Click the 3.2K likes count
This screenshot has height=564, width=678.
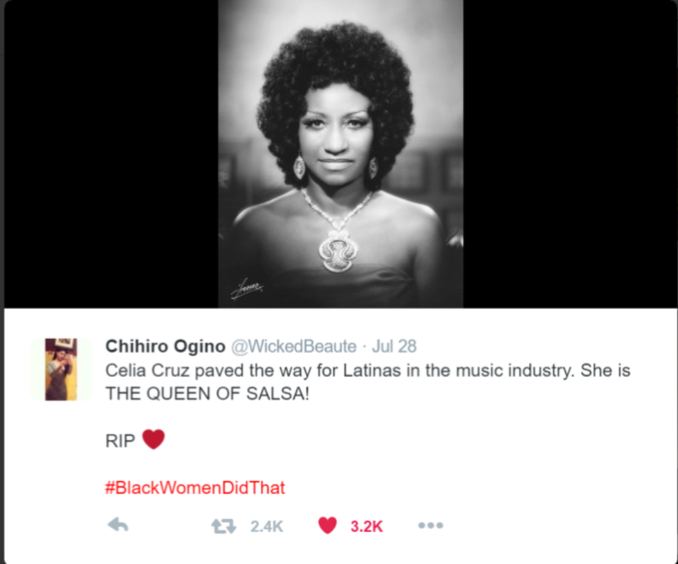(x=367, y=527)
